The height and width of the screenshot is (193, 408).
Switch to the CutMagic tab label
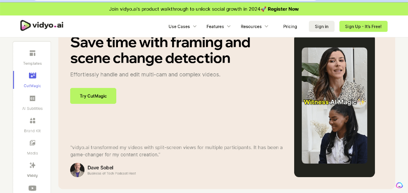[x=33, y=86]
